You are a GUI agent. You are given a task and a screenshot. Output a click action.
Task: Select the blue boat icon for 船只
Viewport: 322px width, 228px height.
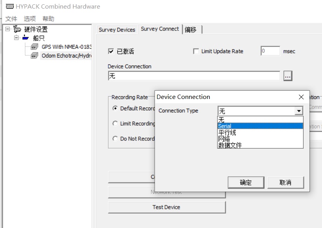click(25, 38)
